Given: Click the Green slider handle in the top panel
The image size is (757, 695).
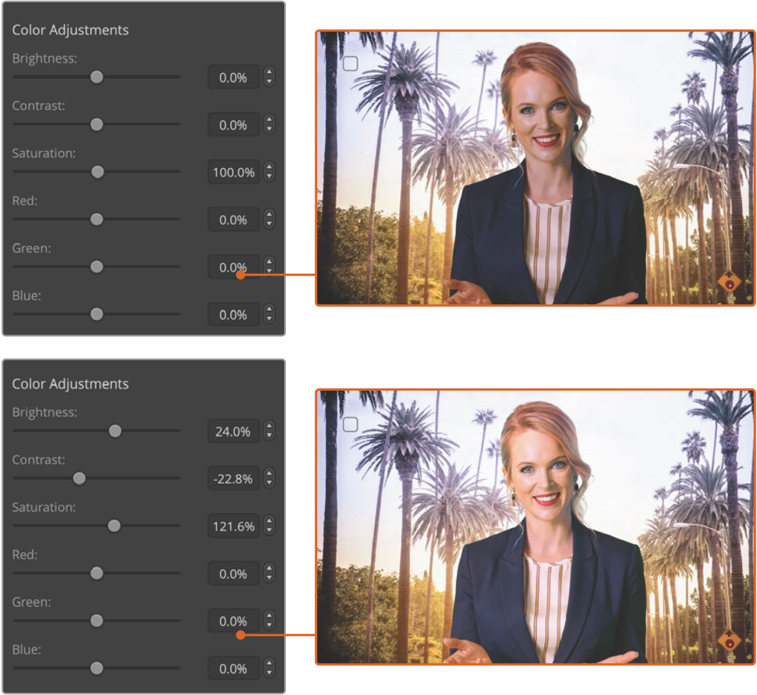Looking at the screenshot, I should click(x=97, y=267).
